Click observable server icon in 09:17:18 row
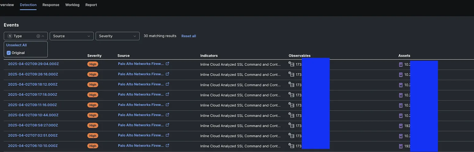This screenshot has width=474, height=152. 291,95
